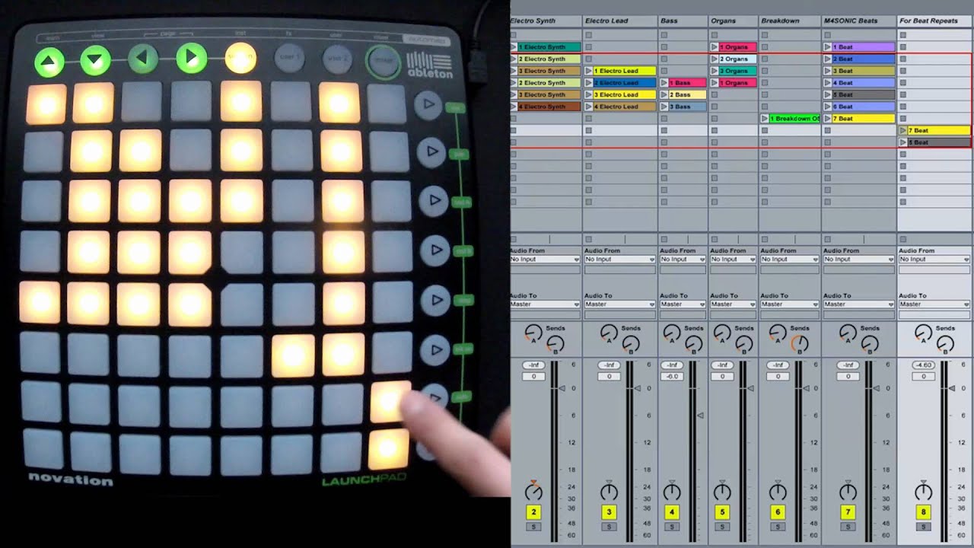Open Audio From dropdown on Electro Lead track
The image size is (974, 548).
click(x=619, y=260)
